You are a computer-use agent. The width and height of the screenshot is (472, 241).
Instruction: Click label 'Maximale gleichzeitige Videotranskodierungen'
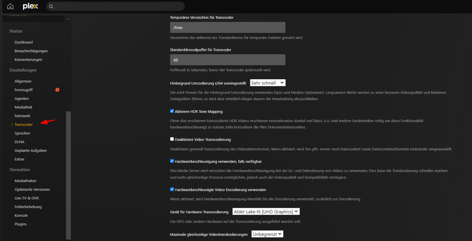click(209, 234)
